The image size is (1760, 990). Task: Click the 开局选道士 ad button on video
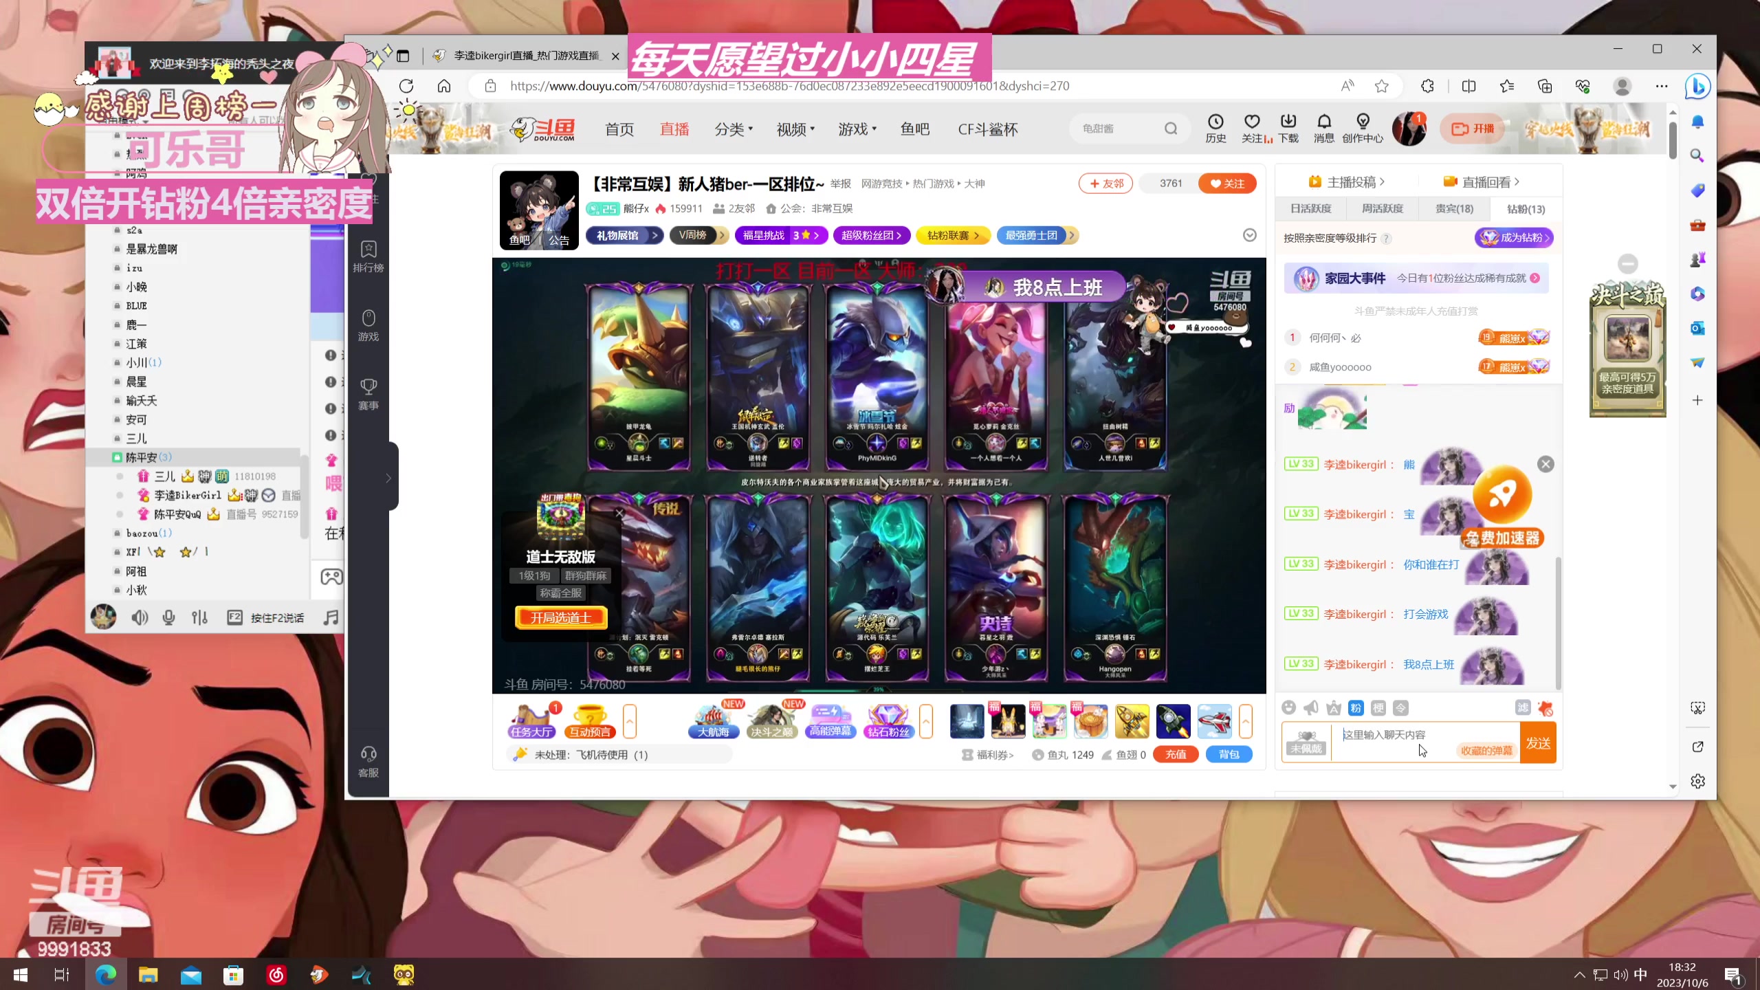pyautogui.click(x=561, y=617)
